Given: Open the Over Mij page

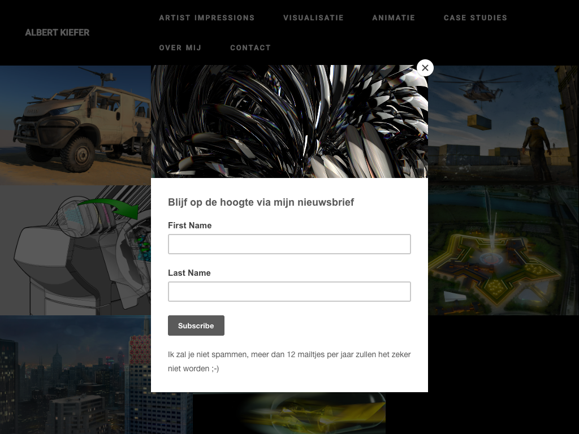Looking at the screenshot, I should pos(180,47).
